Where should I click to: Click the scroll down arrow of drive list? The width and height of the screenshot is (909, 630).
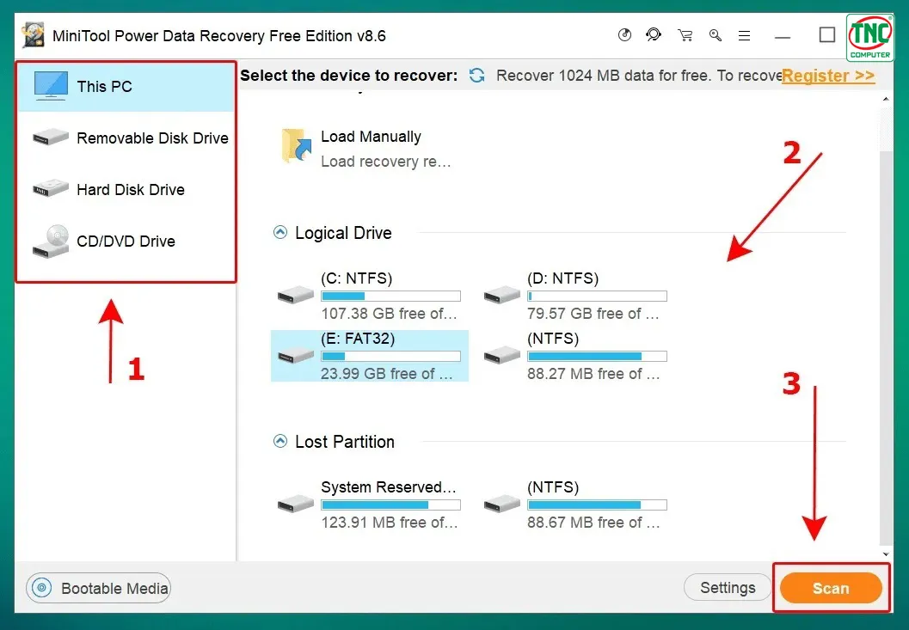[886, 554]
